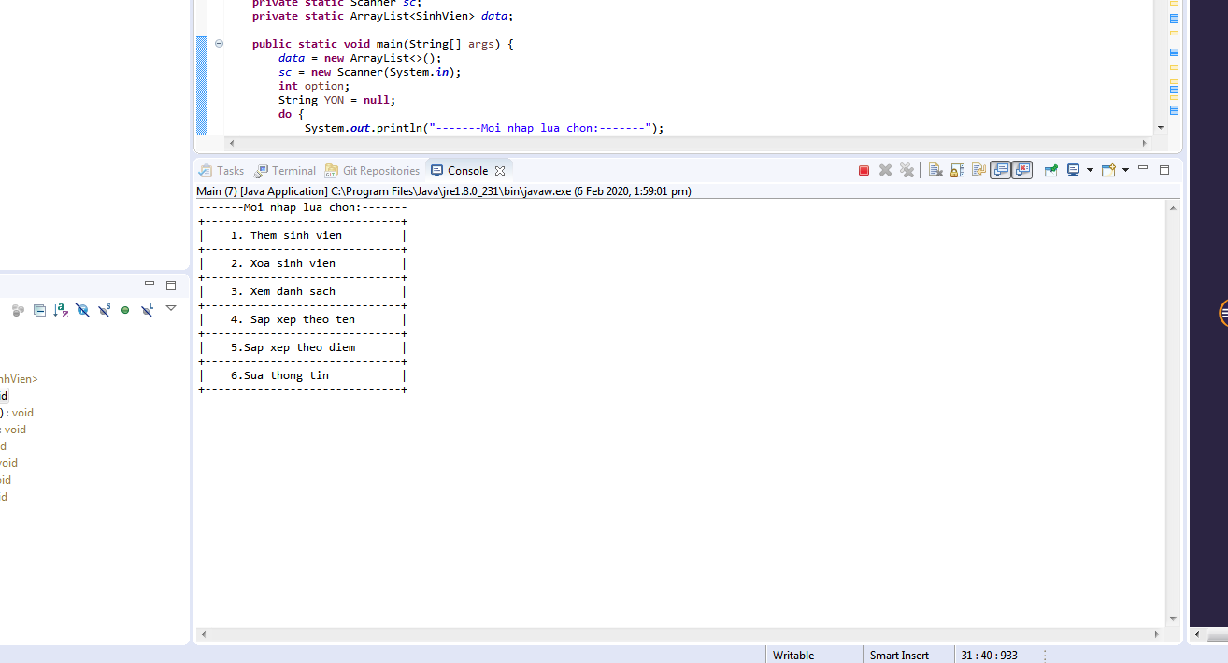
Task: Open the Outline view menu triangle
Action: [x=170, y=308]
